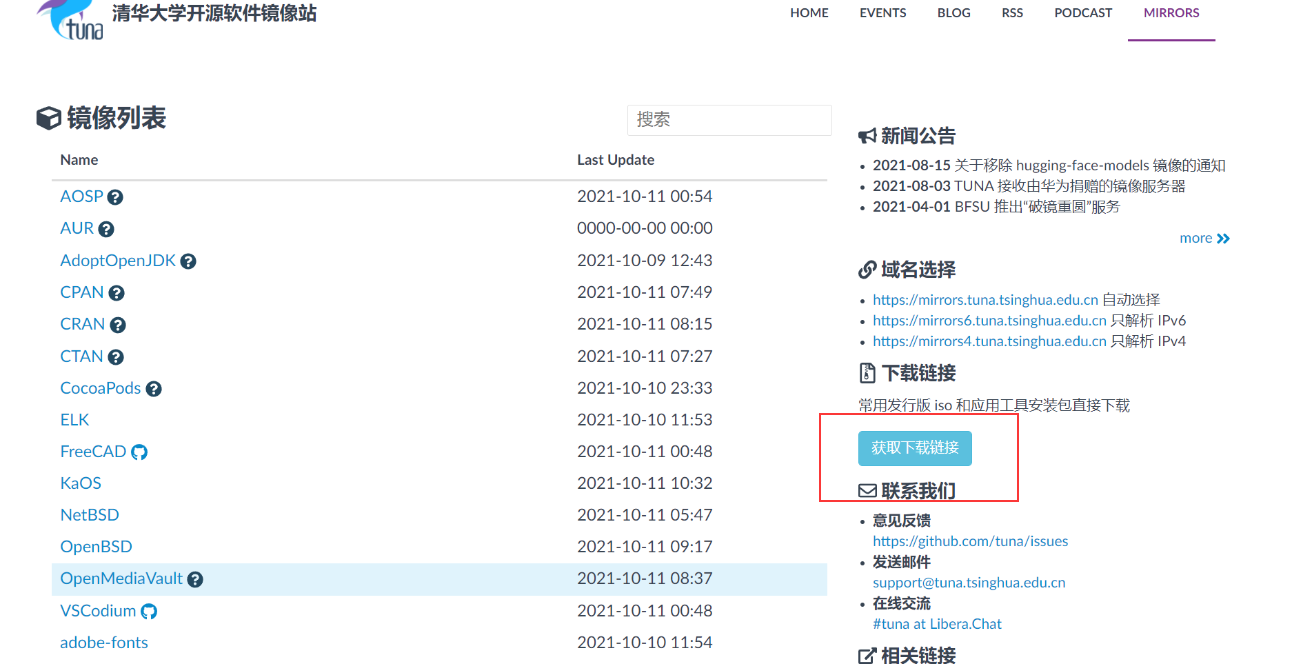
Task: Select news item dated 2021-04-01
Action: click(996, 207)
